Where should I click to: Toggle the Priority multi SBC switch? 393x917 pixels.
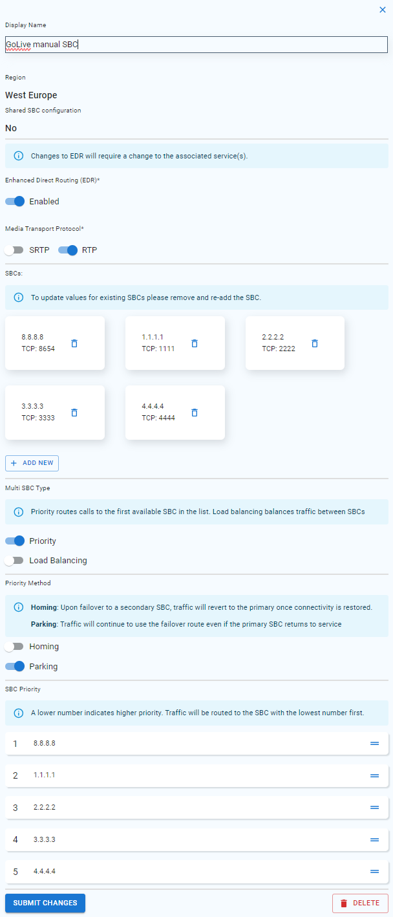(14, 541)
